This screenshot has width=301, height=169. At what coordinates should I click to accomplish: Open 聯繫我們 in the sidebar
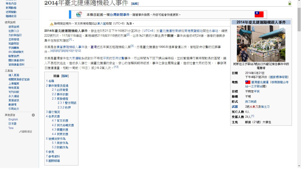[x=14, y=56]
